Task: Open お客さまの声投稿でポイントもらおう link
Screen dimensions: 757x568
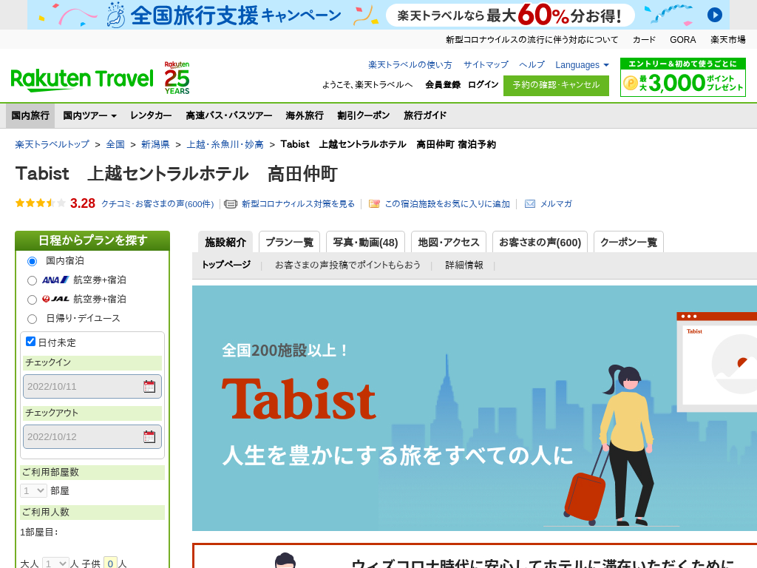Action: (x=347, y=265)
